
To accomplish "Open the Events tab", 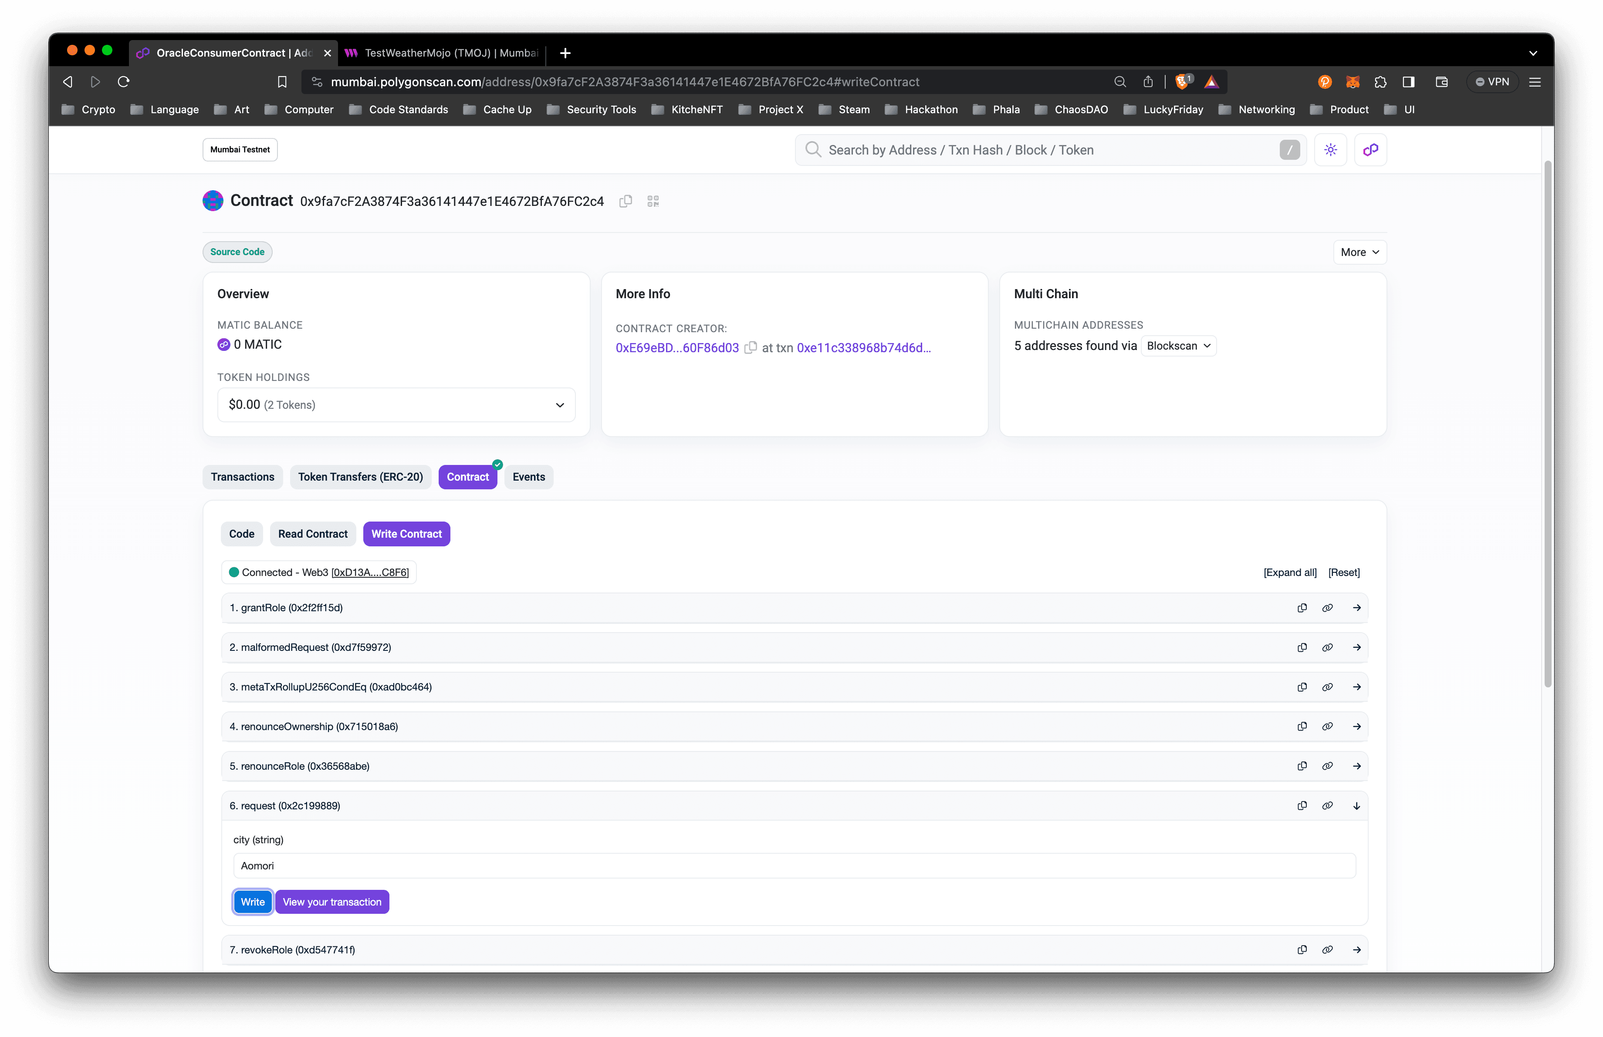I will point(529,476).
